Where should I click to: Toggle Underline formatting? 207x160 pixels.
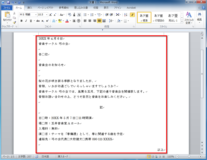point(31,21)
